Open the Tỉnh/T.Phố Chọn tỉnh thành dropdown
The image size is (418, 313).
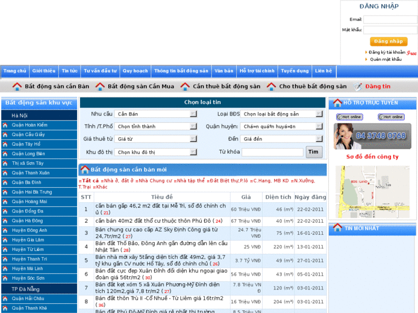pos(156,126)
